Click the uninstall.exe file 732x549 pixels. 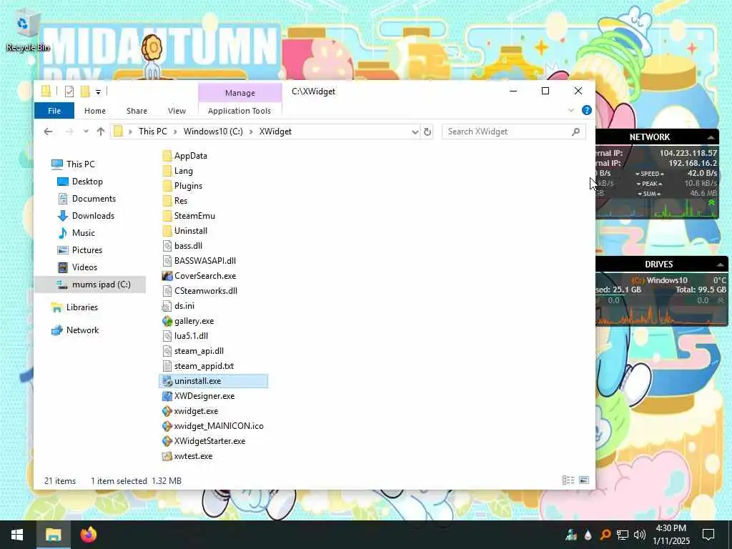[x=213, y=381]
